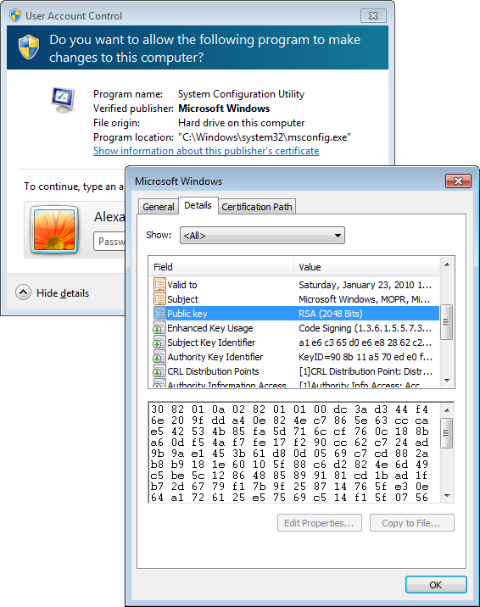Click the Authority Key Identifier icon

pos(159,357)
